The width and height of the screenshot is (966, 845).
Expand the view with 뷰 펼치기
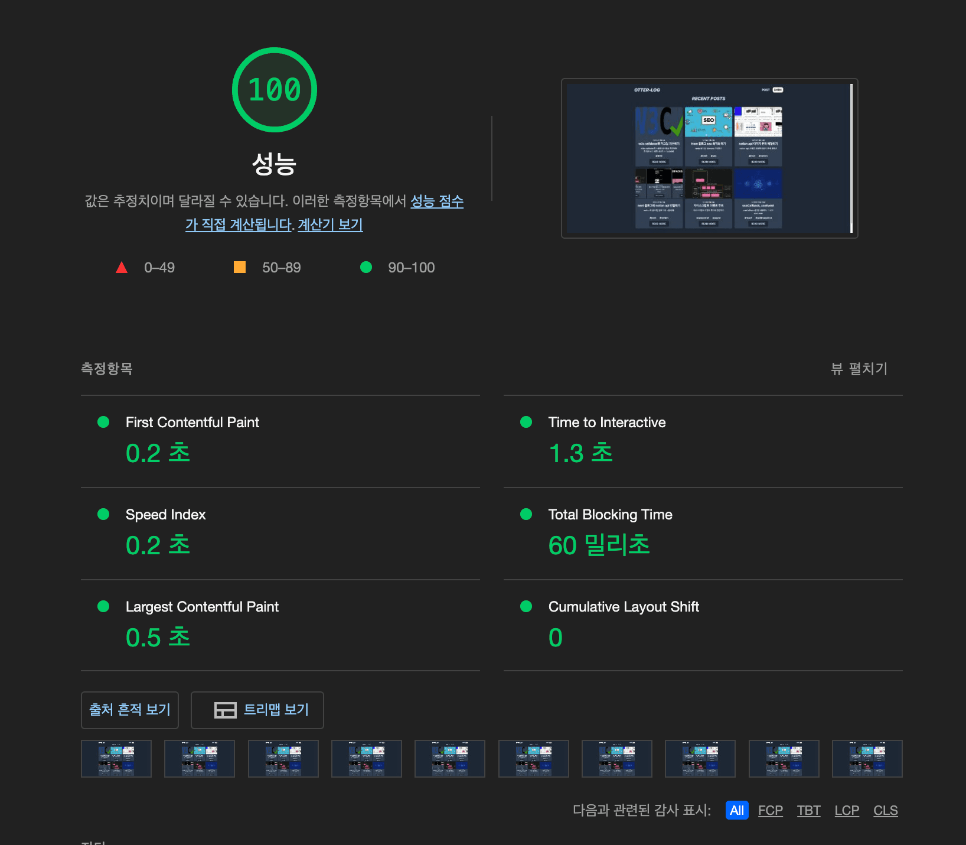pos(859,369)
